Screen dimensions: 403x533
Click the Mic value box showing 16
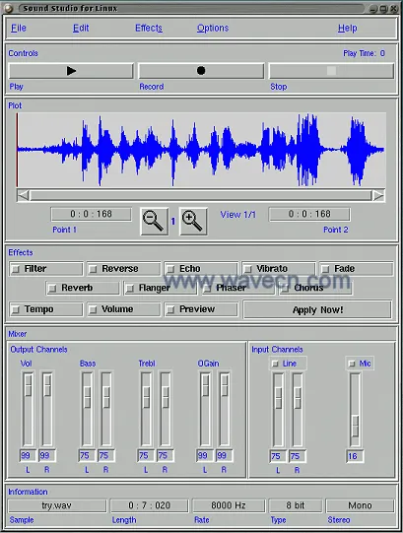pyautogui.click(x=355, y=456)
